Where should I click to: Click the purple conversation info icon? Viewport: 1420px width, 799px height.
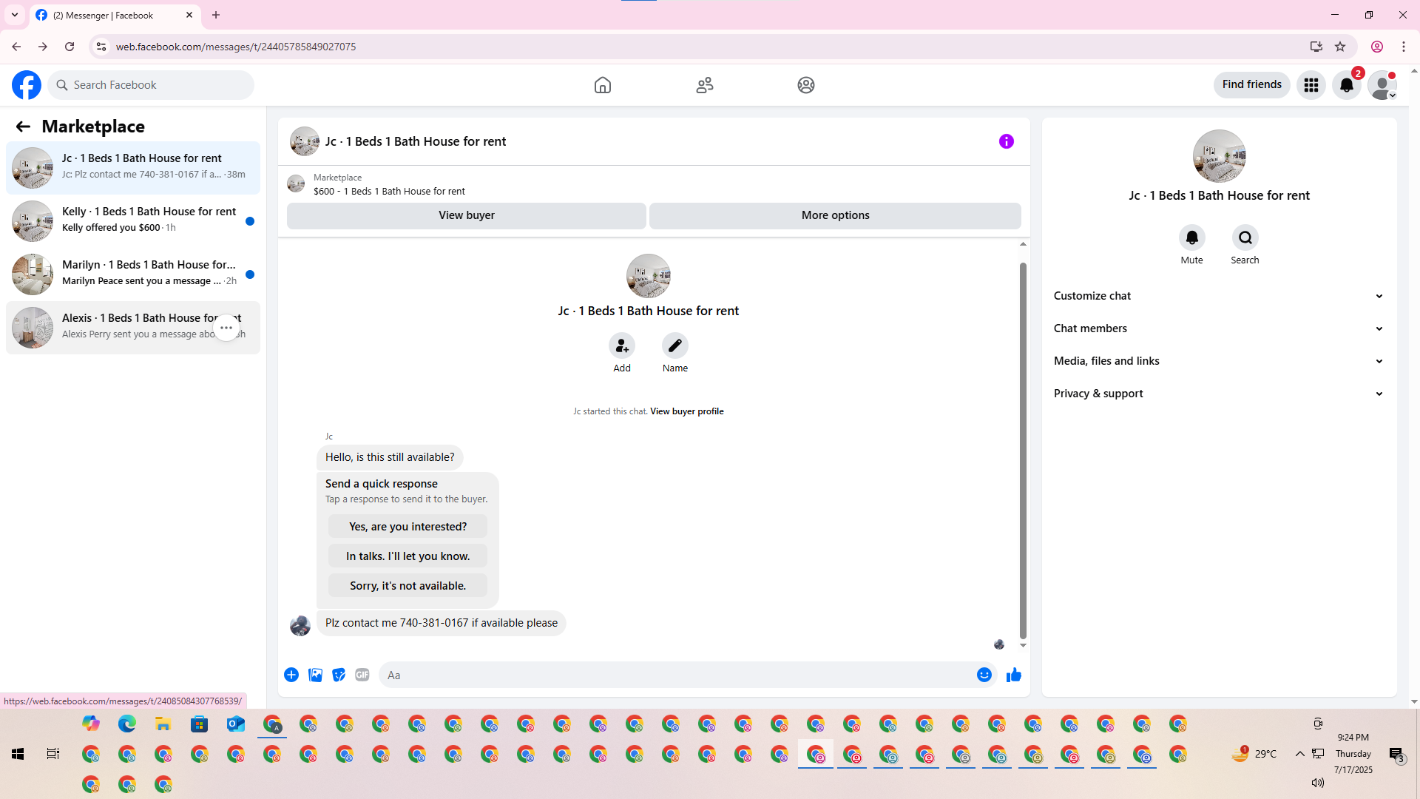tap(1006, 141)
